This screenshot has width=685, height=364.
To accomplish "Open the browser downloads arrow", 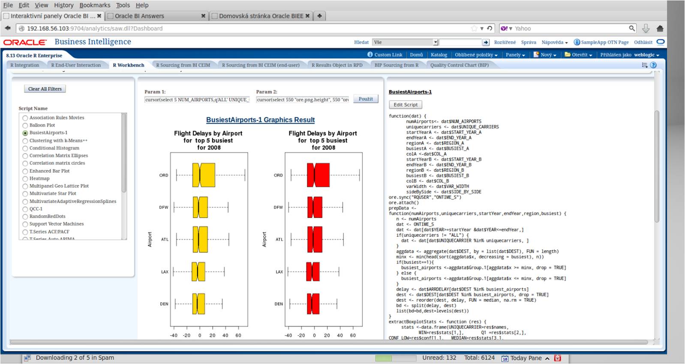I will (x=646, y=28).
